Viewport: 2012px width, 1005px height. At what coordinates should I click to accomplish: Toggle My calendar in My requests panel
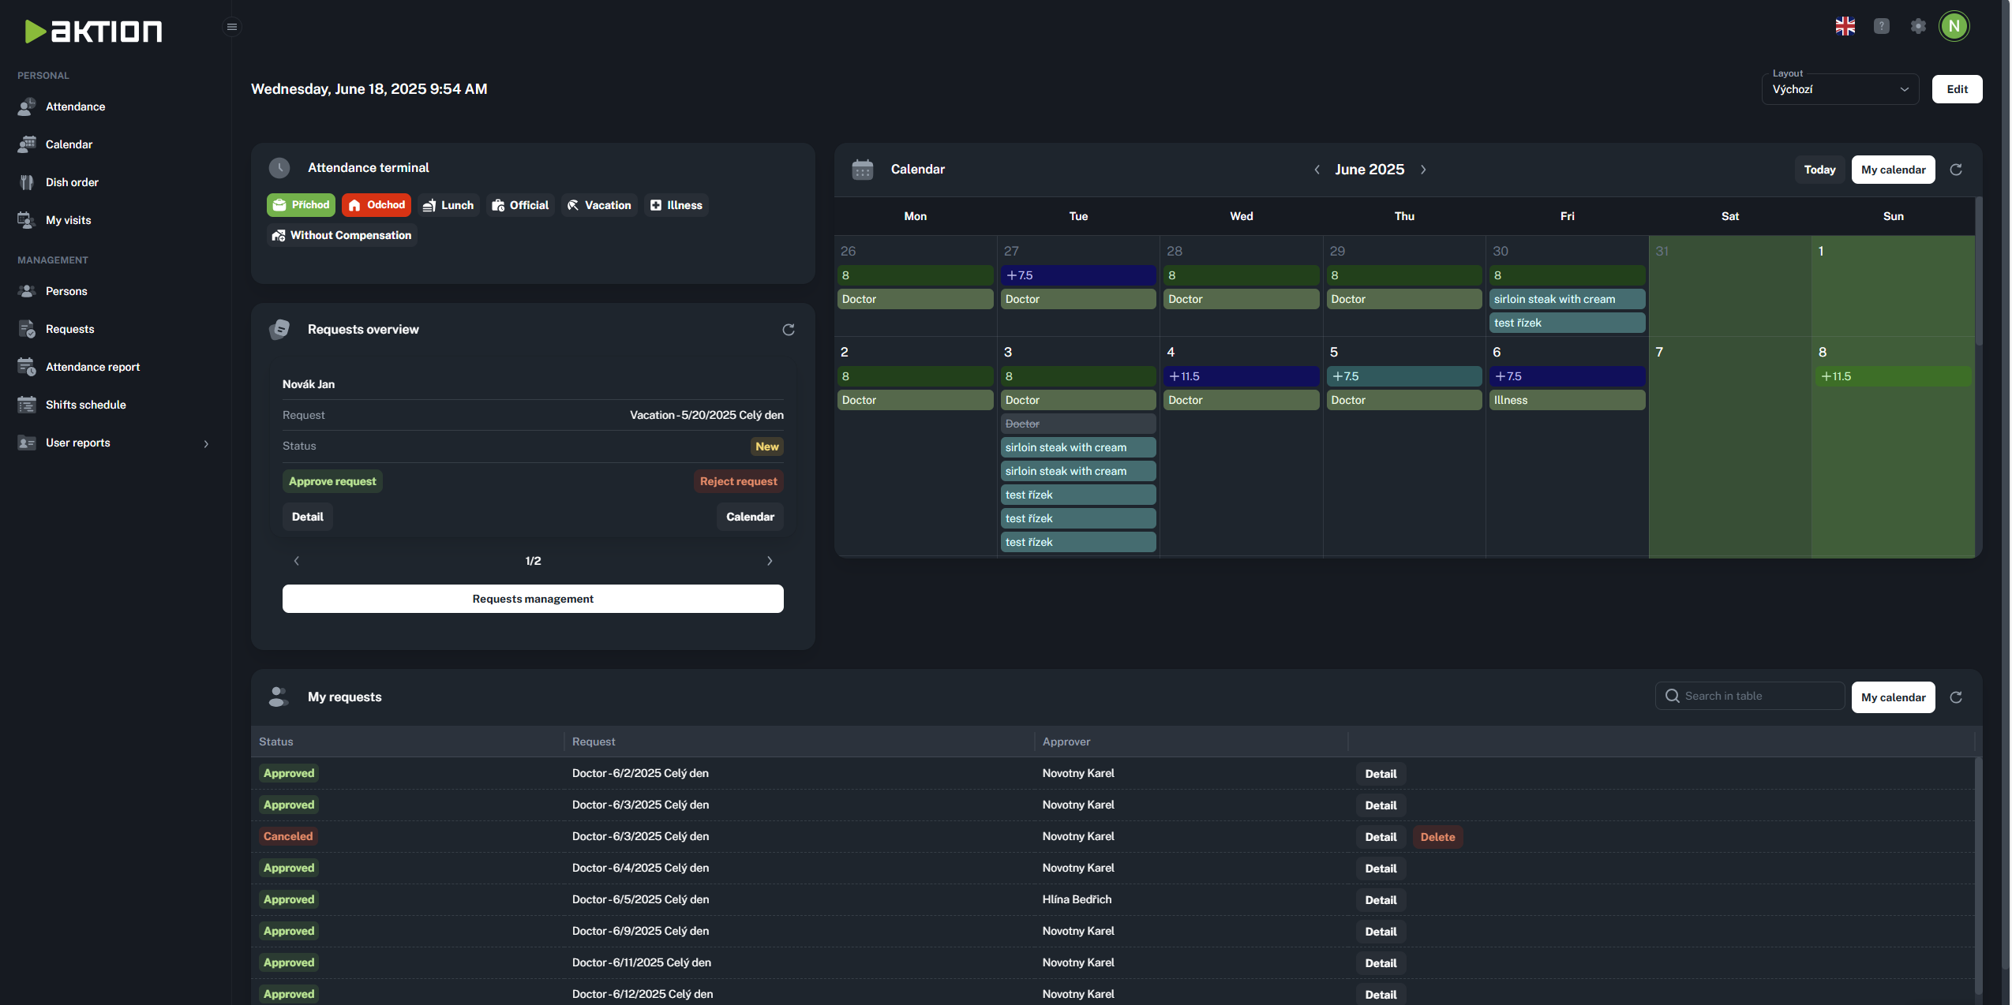tap(1893, 697)
